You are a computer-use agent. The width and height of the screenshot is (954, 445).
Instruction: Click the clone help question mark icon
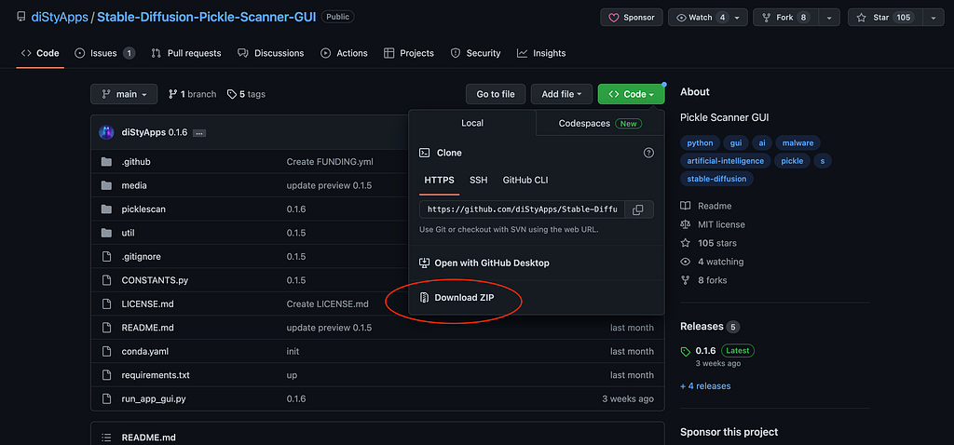(648, 154)
